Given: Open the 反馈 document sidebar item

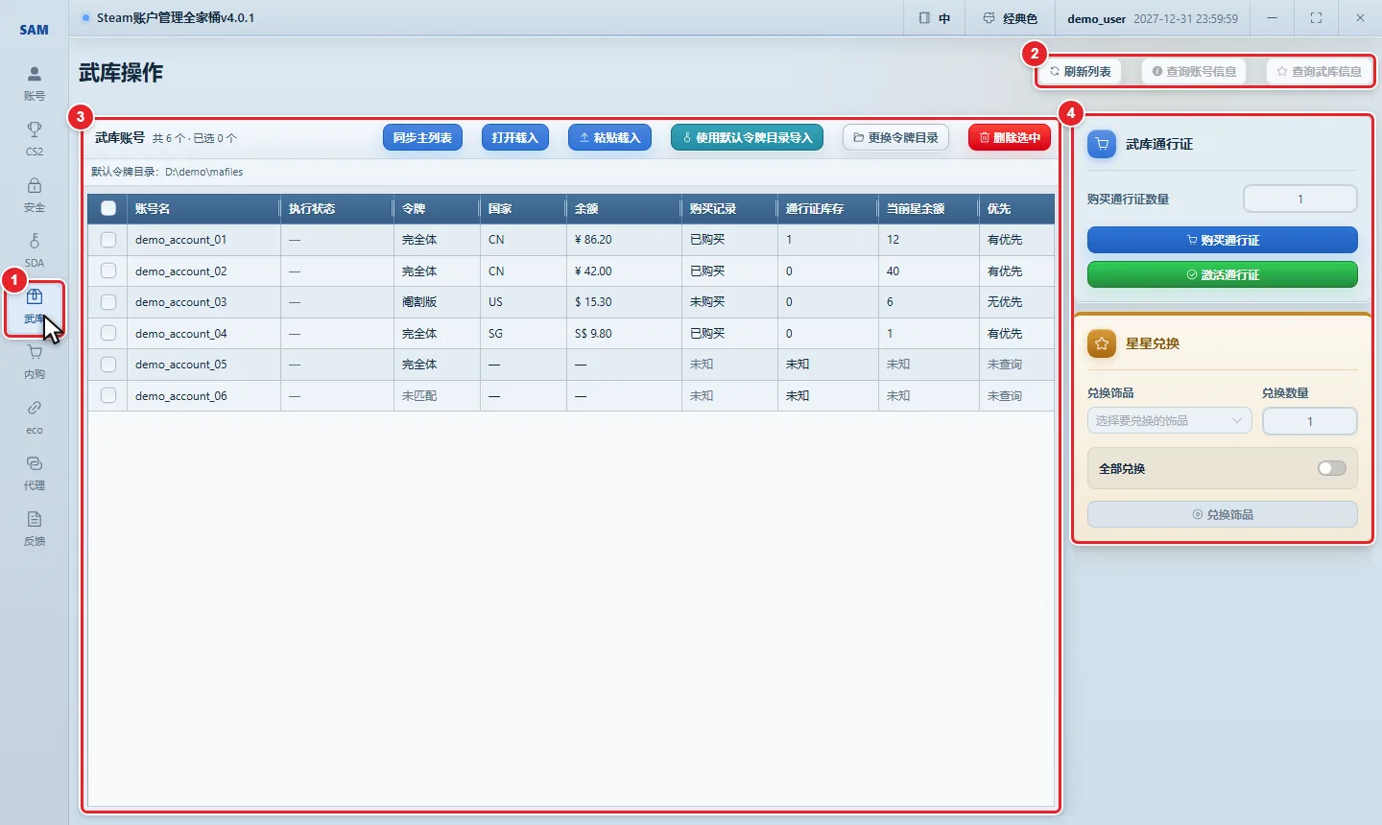Looking at the screenshot, I should (x=35, y=529).
